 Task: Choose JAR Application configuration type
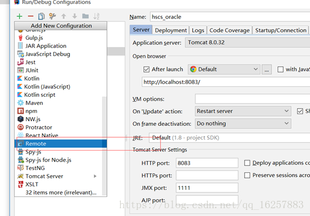(60, 46)
